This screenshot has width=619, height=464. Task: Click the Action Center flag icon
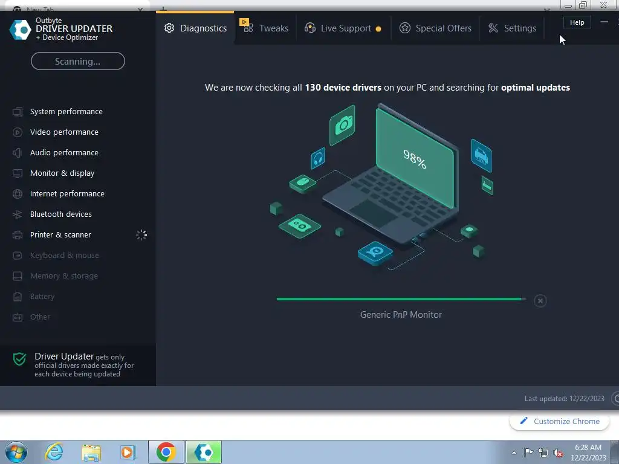528,452
